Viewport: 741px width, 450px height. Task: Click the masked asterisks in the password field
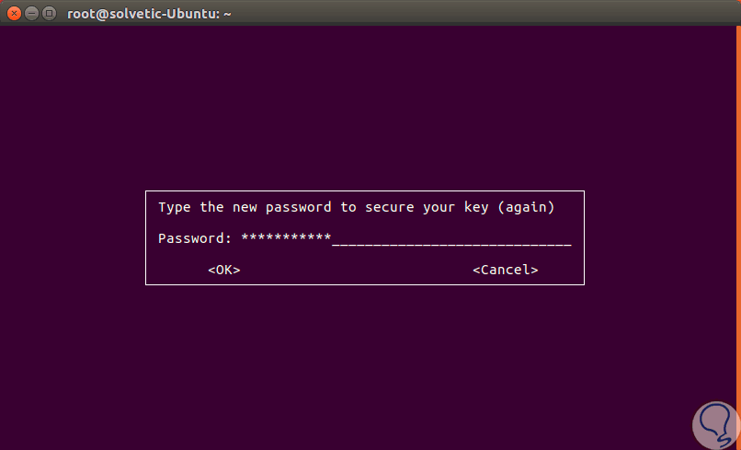tap(285, 238)
